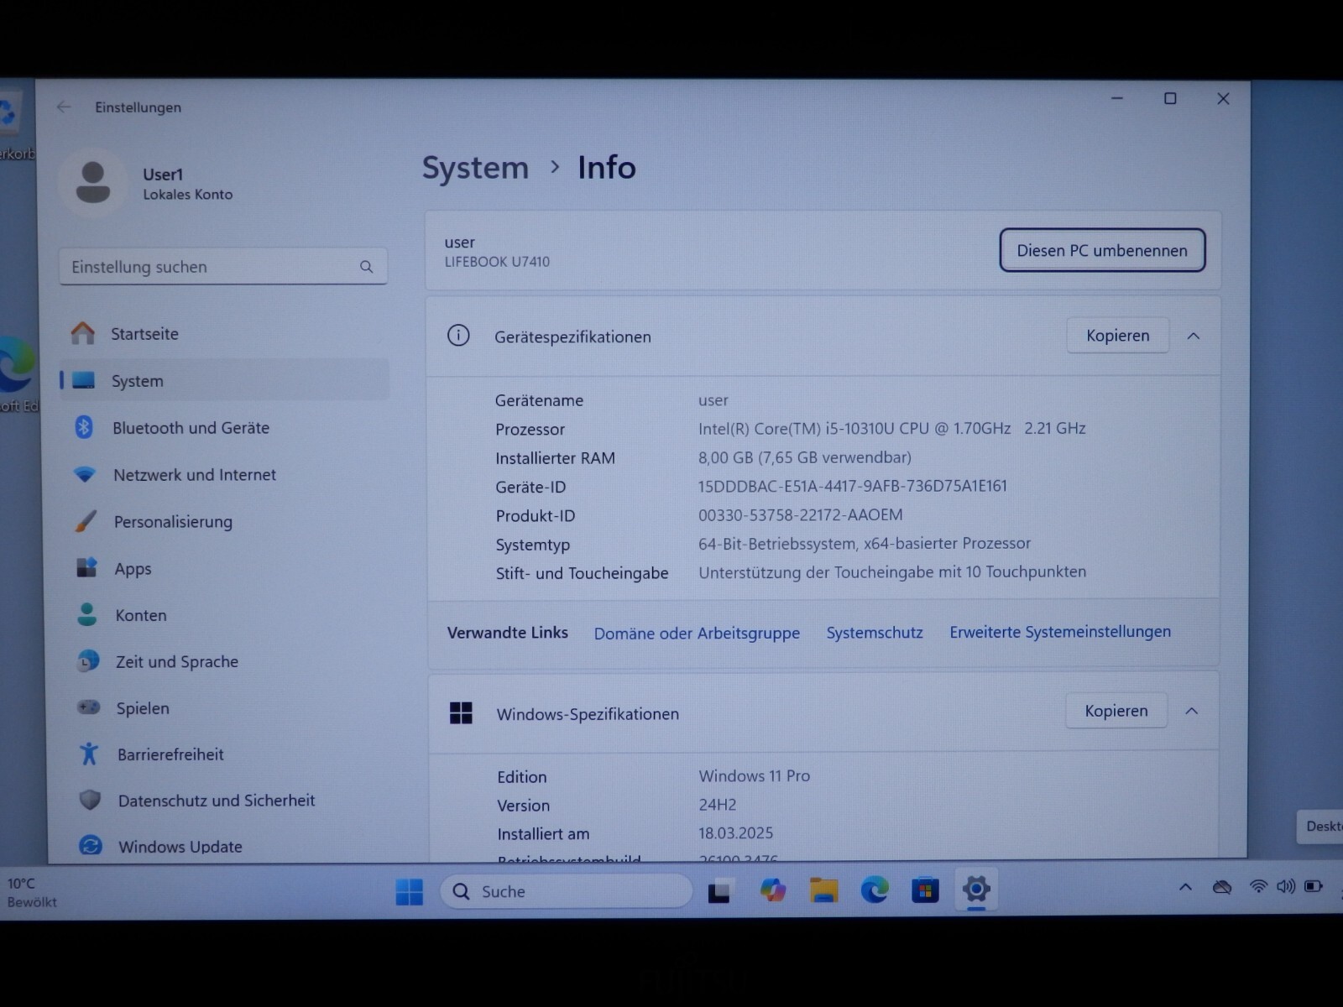This screenshot has height=1007, width=1343.
Task: Open the User1 account avatar
Action: coord(93,182)
